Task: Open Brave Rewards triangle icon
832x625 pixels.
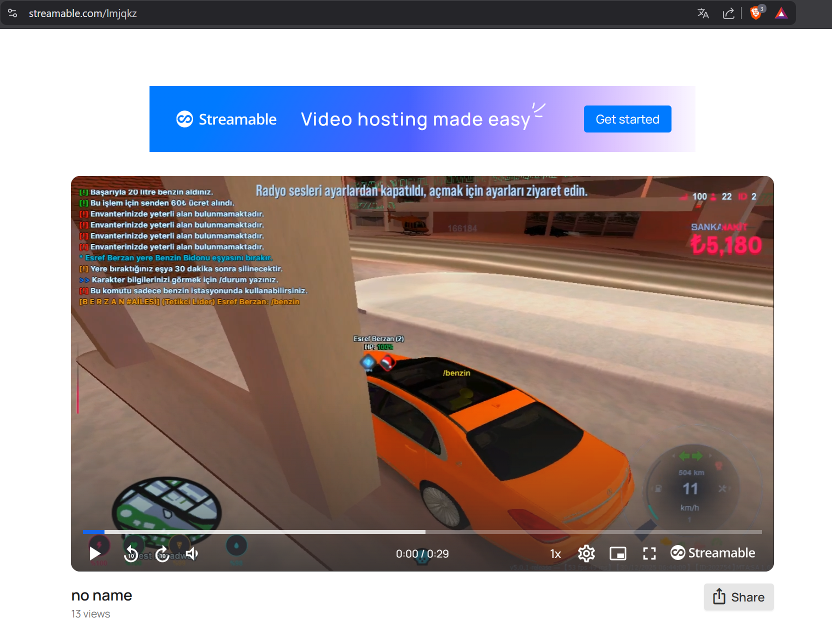Action: point(781,13)
